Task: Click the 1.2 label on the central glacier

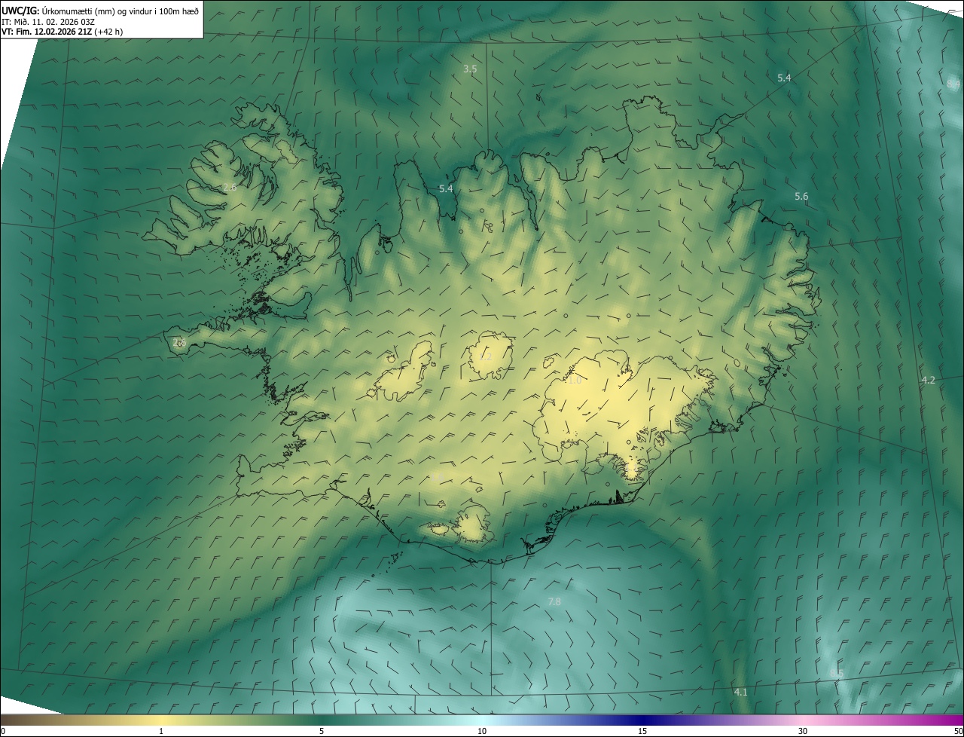Action: [486, 356]
